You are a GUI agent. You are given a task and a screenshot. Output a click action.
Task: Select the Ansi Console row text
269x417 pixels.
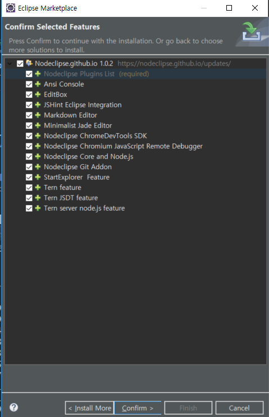[x=64, y=84]
